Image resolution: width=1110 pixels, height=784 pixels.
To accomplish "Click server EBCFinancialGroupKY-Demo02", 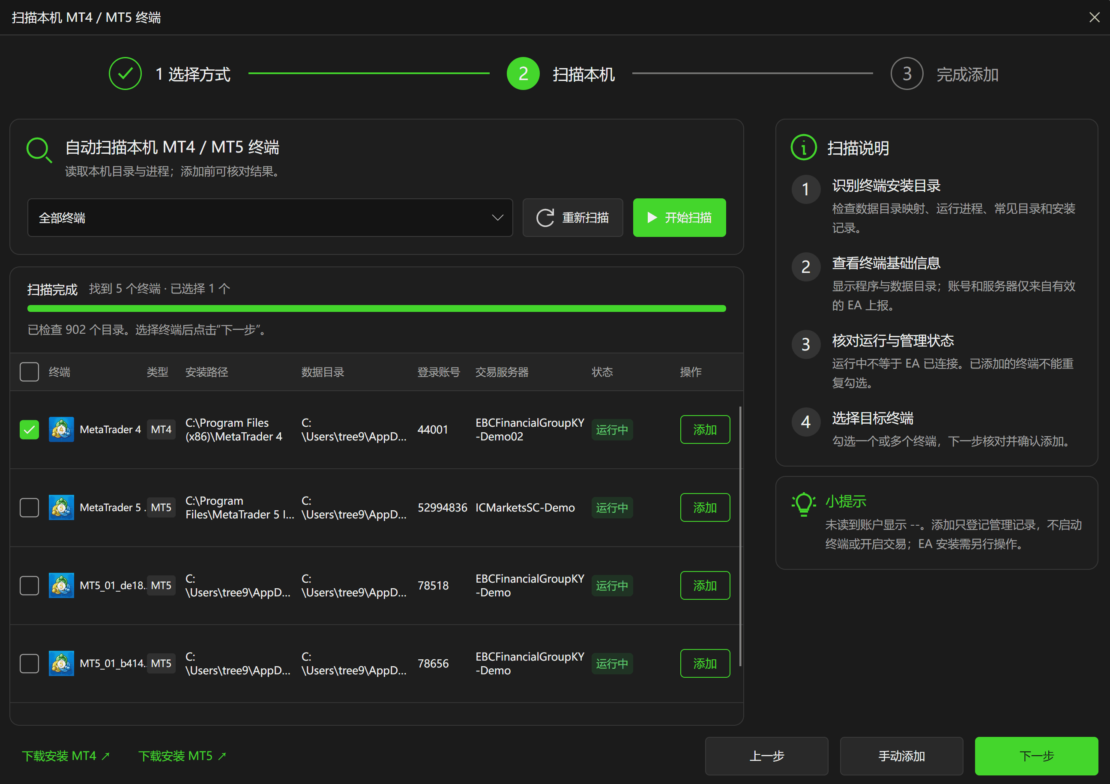I will click(x=530, y=429).
